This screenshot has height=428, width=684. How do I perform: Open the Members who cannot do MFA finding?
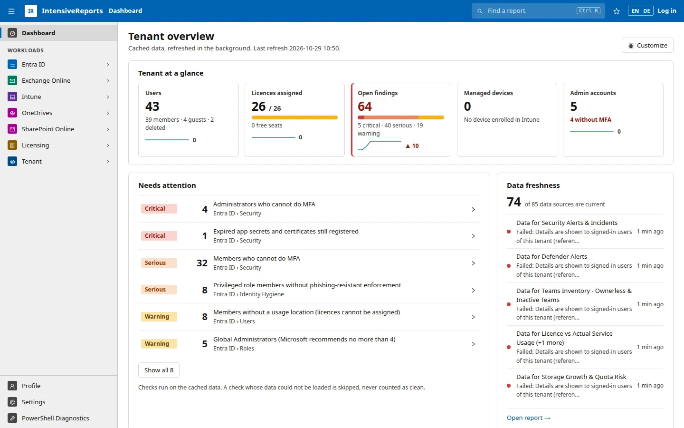pos(309,263)
